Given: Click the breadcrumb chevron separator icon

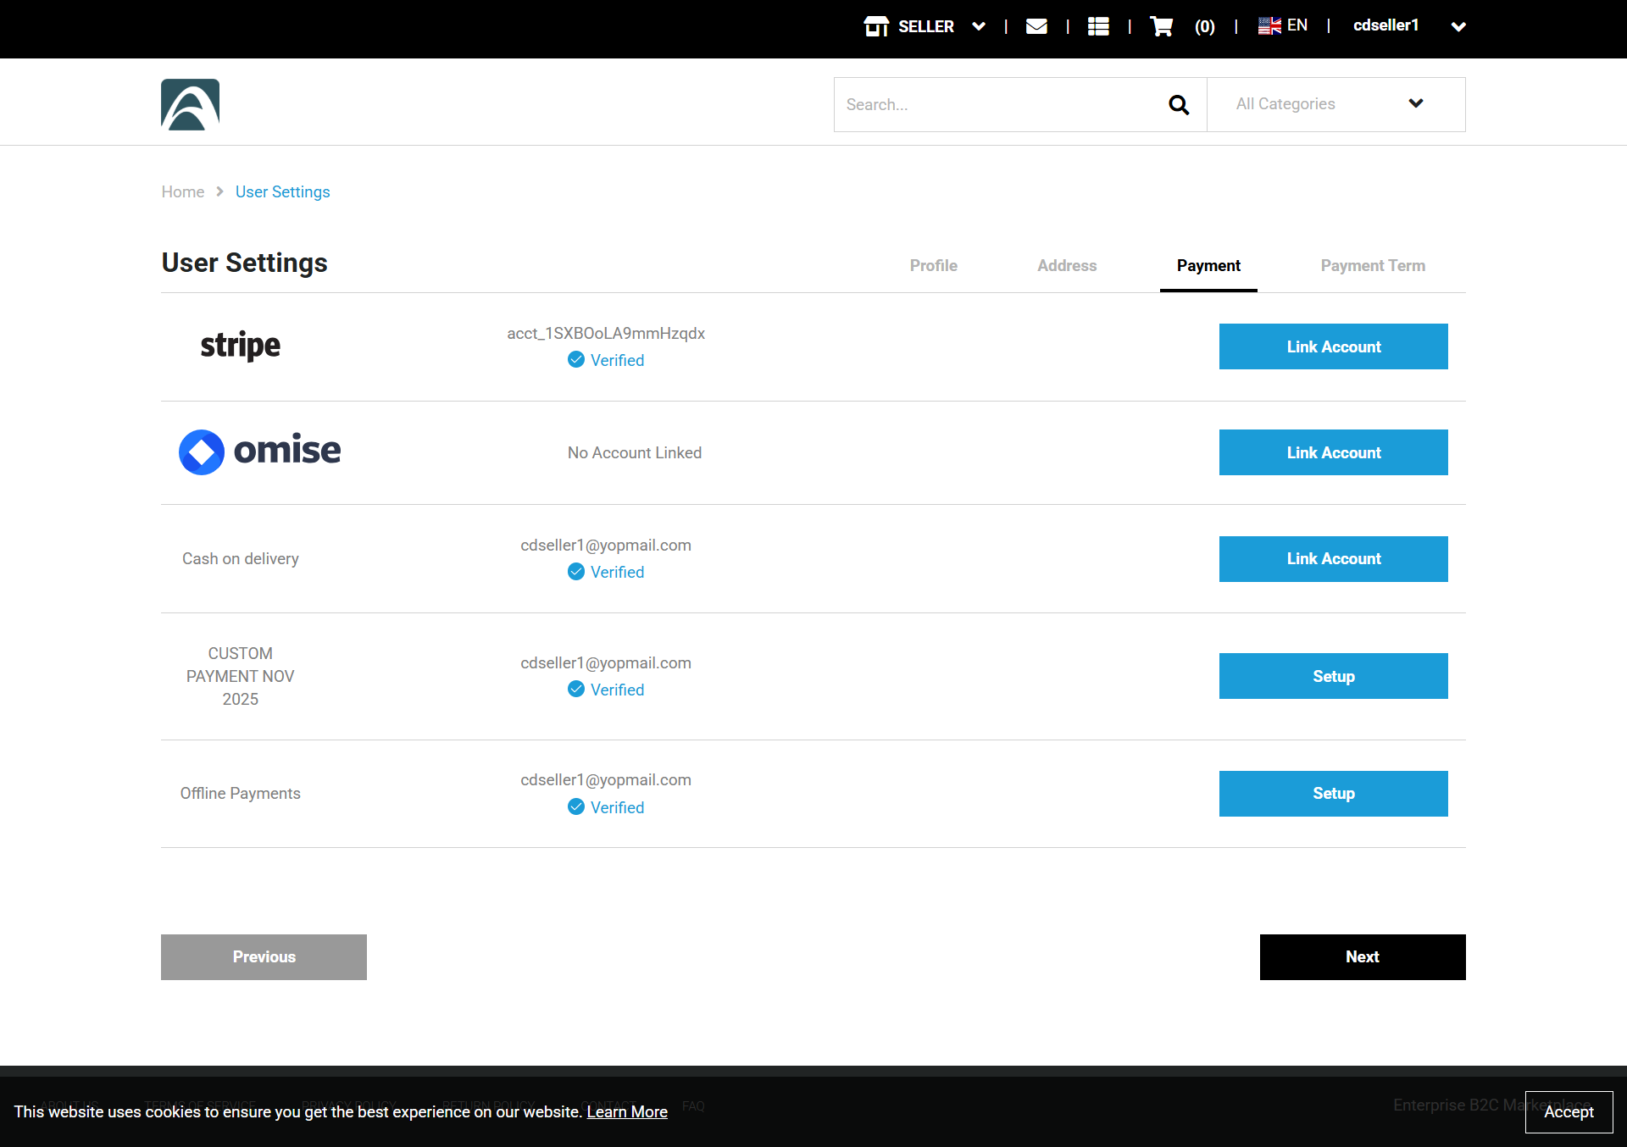Looking at the screenshot, I should 219,191.
